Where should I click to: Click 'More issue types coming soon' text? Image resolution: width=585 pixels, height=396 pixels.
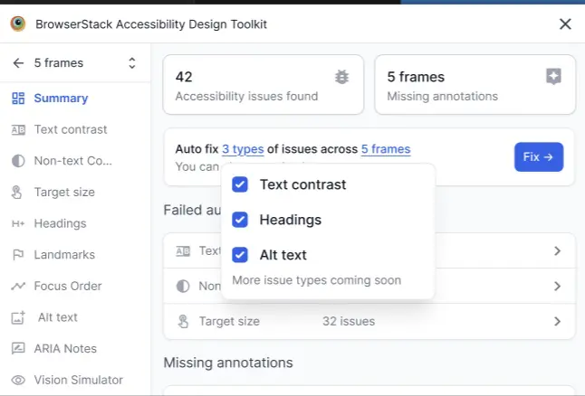coord(316,280)
